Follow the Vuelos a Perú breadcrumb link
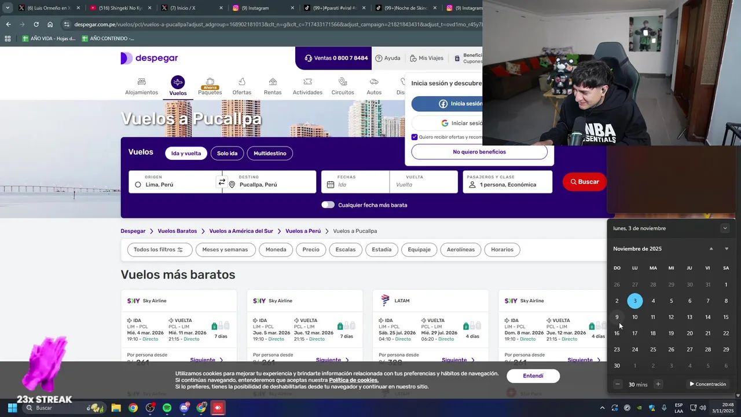The width and height of the screenshot is (741, 417). 303,231
